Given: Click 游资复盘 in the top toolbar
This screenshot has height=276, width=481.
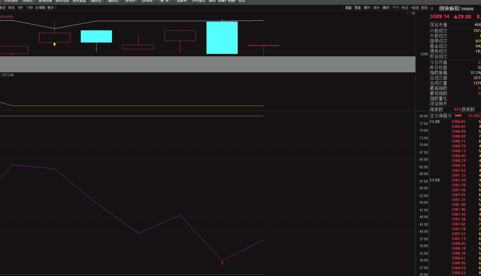Looking at the screenshot, I should pyautogui.click(x=79, y=1).
